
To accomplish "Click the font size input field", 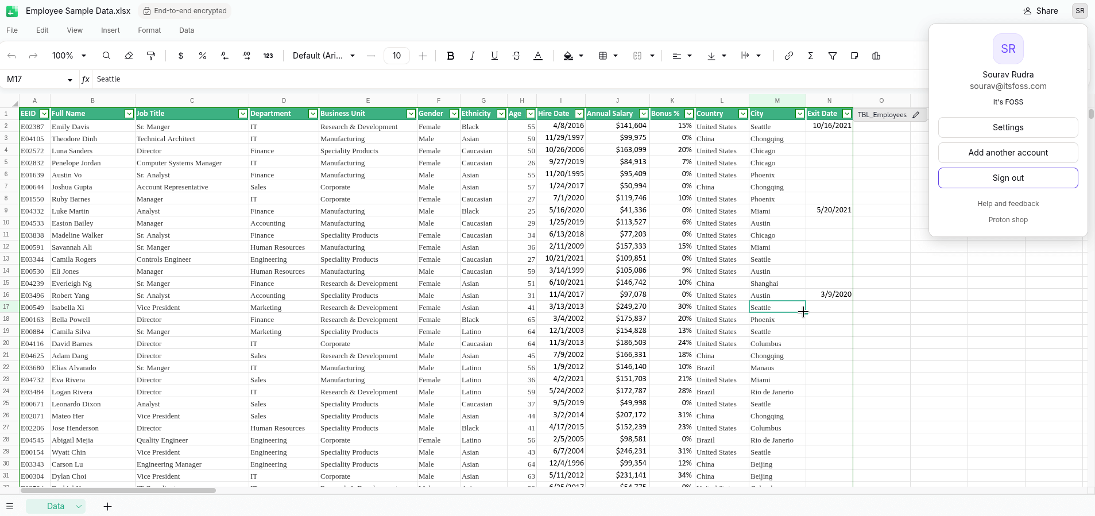I will (396, 56).
